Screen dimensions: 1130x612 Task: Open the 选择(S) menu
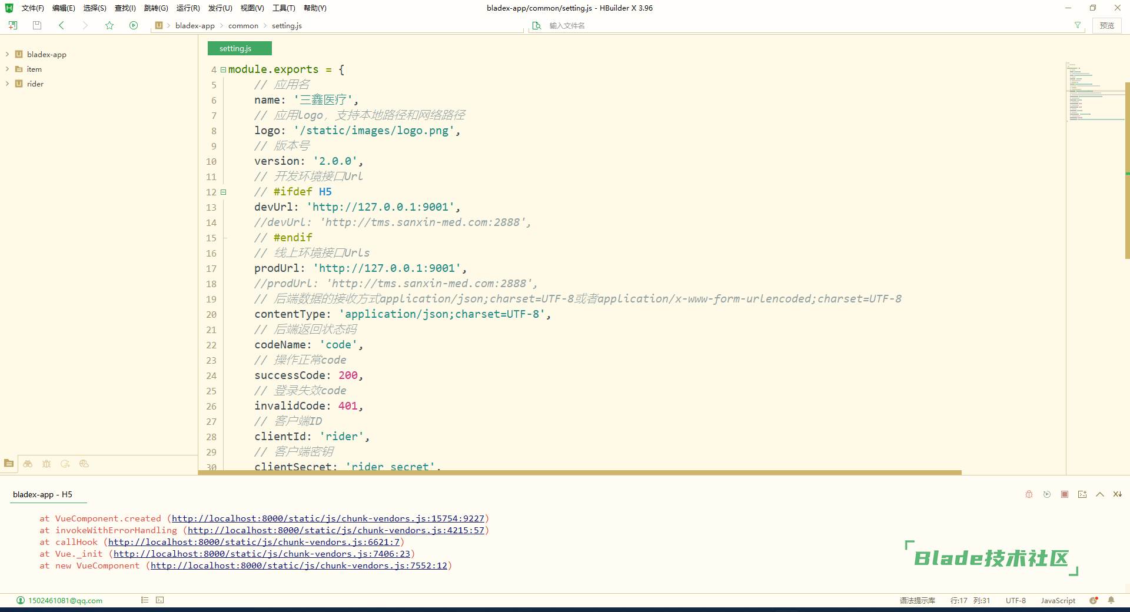tap(95, 8)
